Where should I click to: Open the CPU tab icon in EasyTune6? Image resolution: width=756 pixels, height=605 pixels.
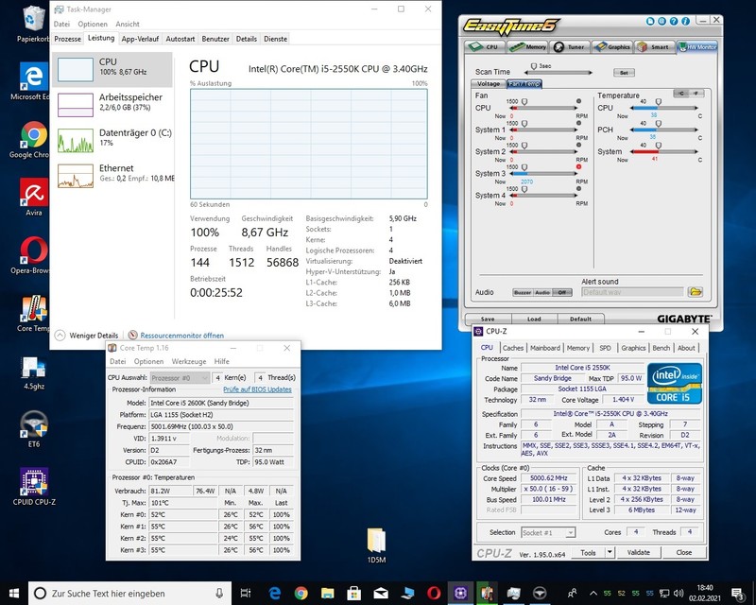(484, 47)
